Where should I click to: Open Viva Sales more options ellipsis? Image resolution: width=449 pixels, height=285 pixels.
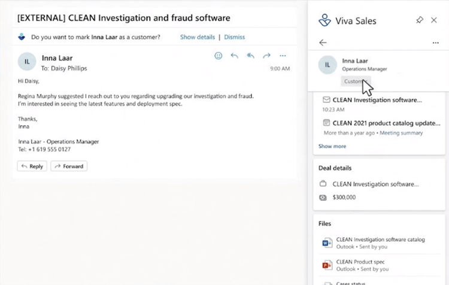coord(436,43)
